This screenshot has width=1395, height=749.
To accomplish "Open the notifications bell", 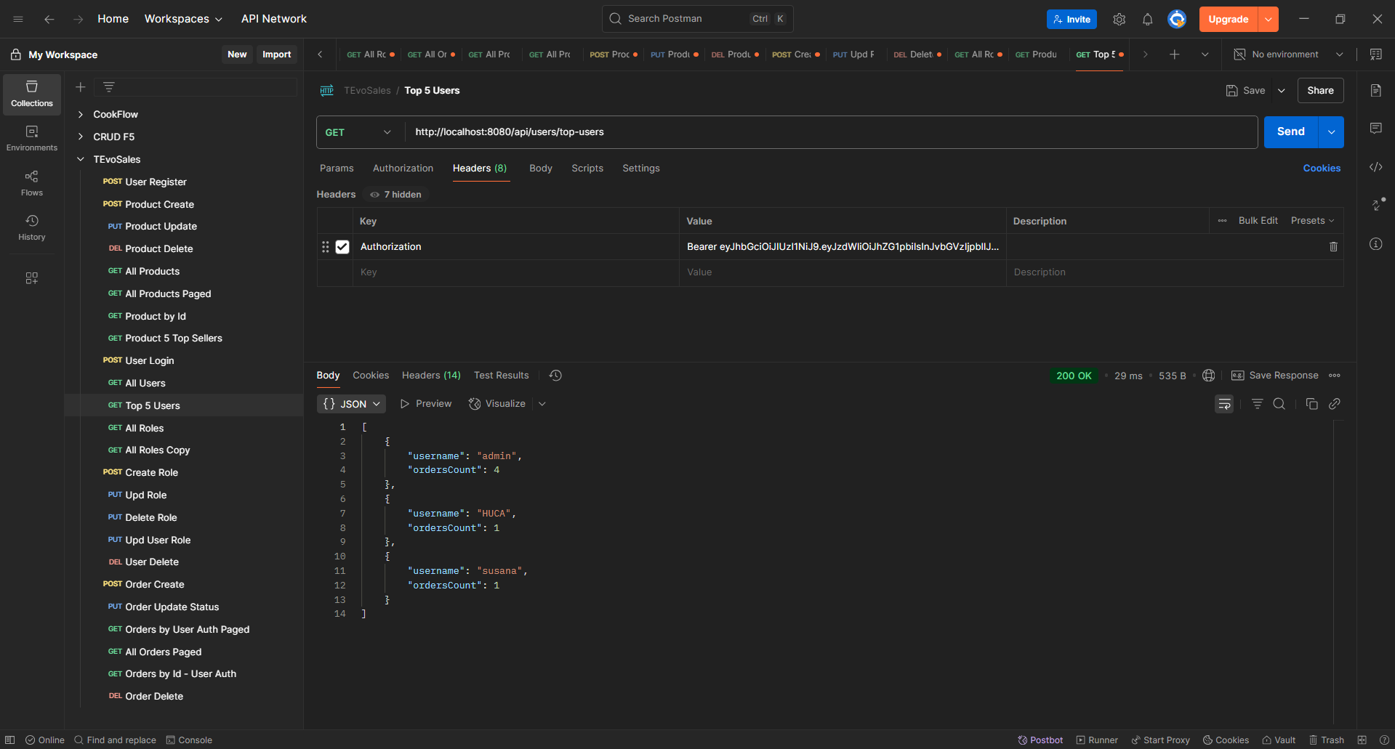I will [x=1148, y=20].
